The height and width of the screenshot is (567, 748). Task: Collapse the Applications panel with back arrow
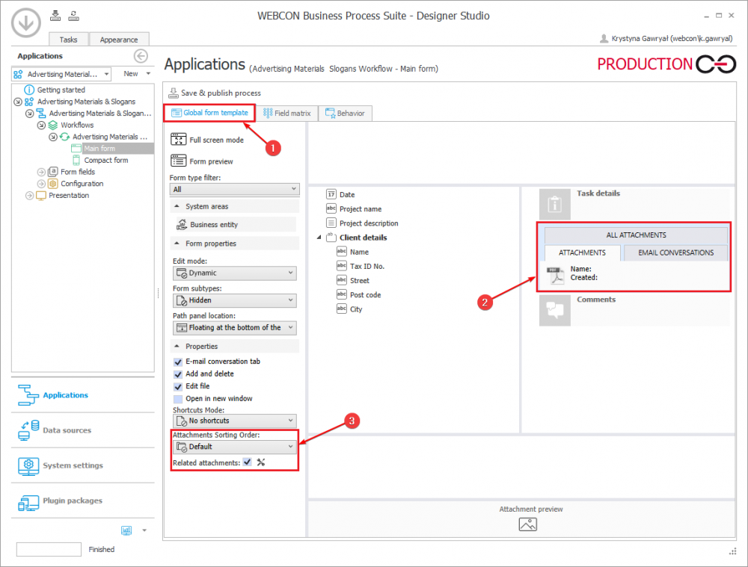(x=141, y=56)
